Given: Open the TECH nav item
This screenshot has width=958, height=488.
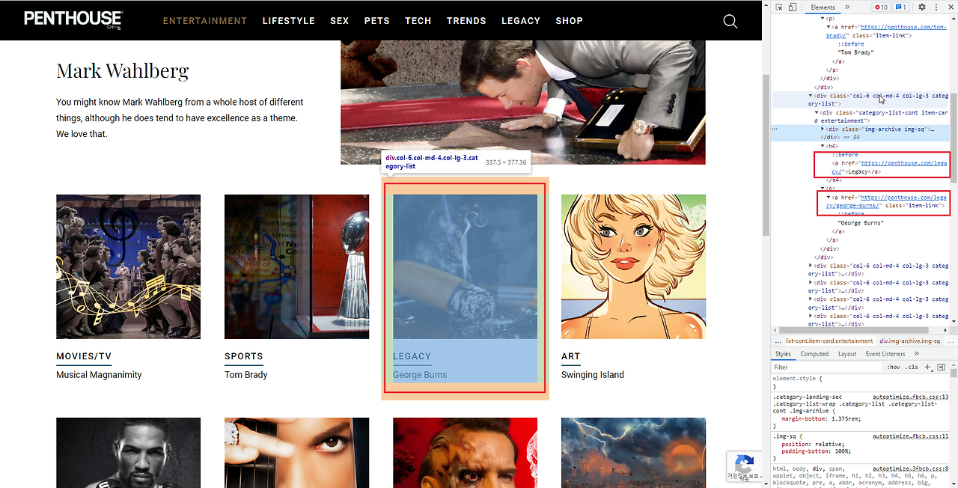Looking at the screenshot, I should 418,21.
